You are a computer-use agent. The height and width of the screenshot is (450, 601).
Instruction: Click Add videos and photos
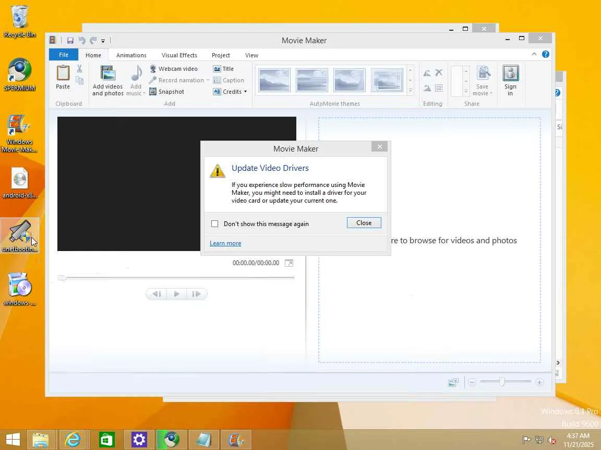(x=107, y=81)
